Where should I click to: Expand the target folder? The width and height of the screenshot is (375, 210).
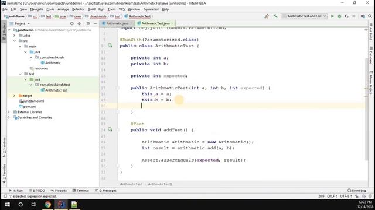(14, 96)
